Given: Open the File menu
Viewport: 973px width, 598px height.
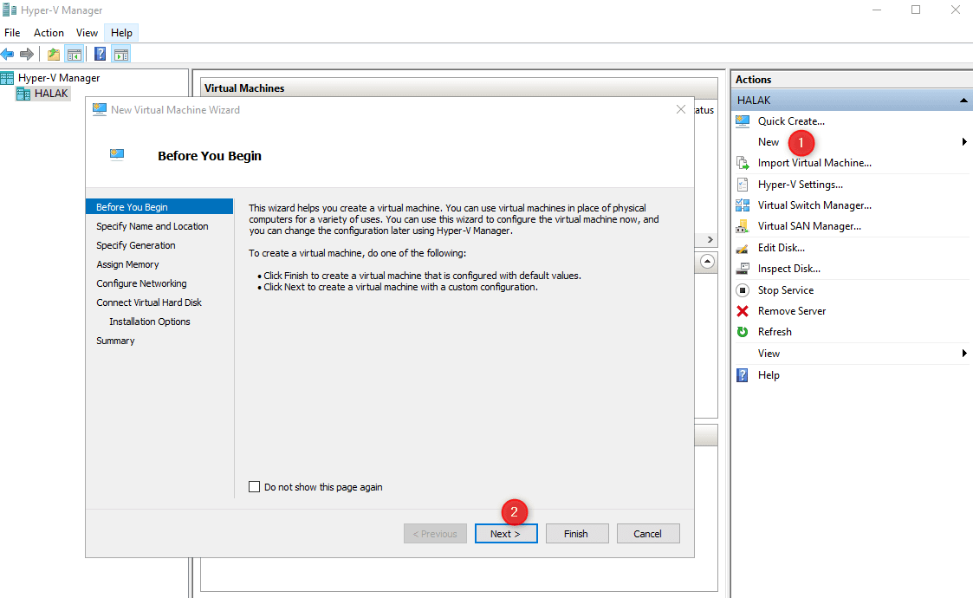Looking at the screenshot, I should tap(12, 33).
